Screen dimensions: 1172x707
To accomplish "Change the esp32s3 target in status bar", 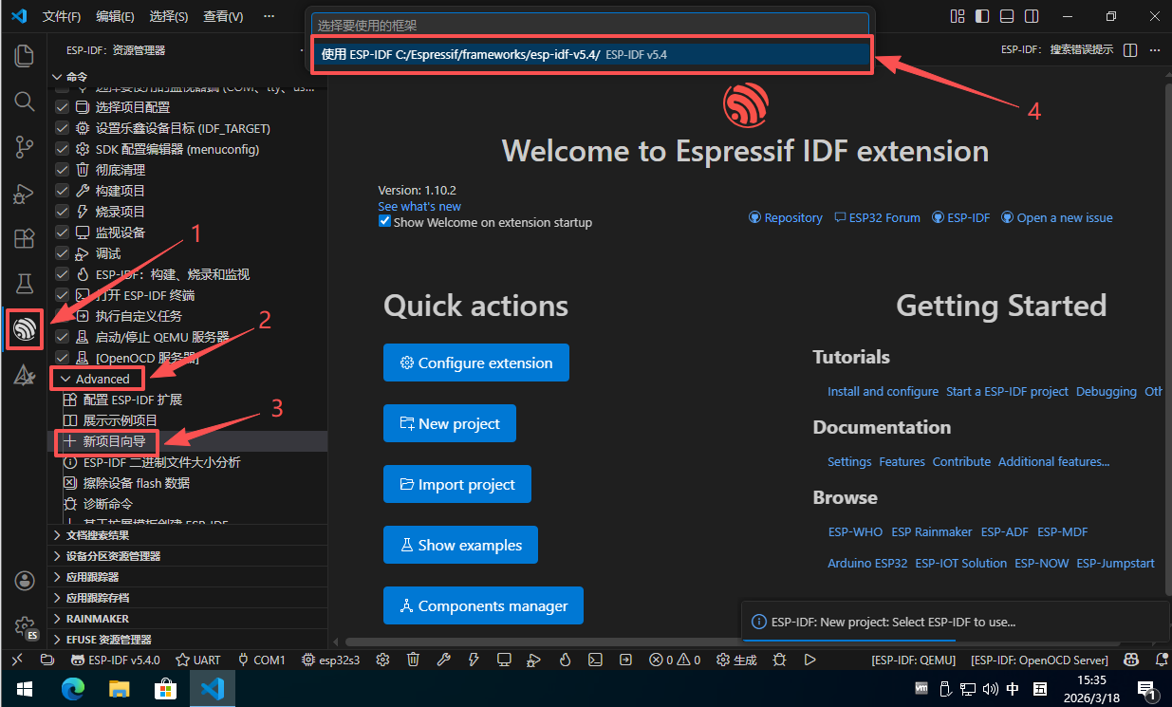I will pos(331,660).
